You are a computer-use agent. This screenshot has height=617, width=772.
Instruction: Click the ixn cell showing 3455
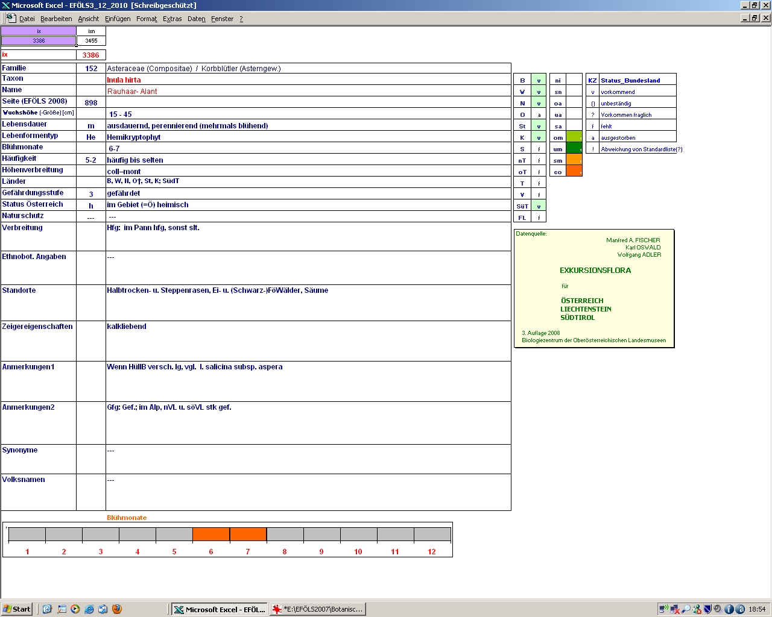point(91,41)
